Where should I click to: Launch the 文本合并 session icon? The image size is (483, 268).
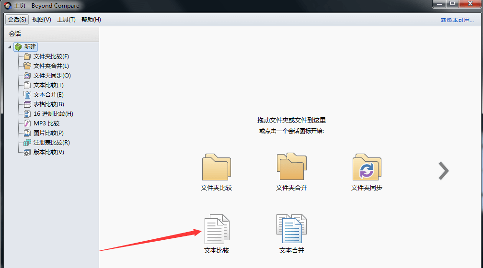[x=291, y=230]
